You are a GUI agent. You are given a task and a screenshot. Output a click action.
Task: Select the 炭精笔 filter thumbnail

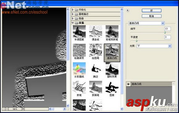pyautogui.click(x=96, y=87)
